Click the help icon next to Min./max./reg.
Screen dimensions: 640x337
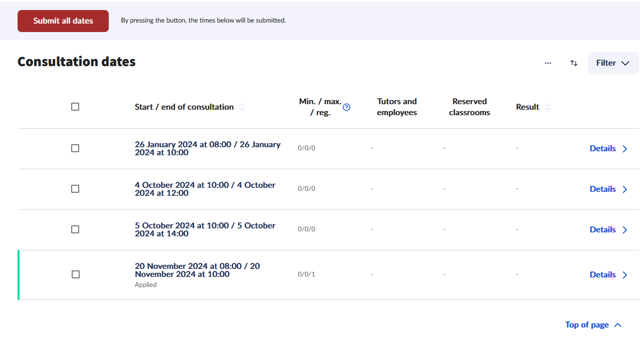point(346,107)
